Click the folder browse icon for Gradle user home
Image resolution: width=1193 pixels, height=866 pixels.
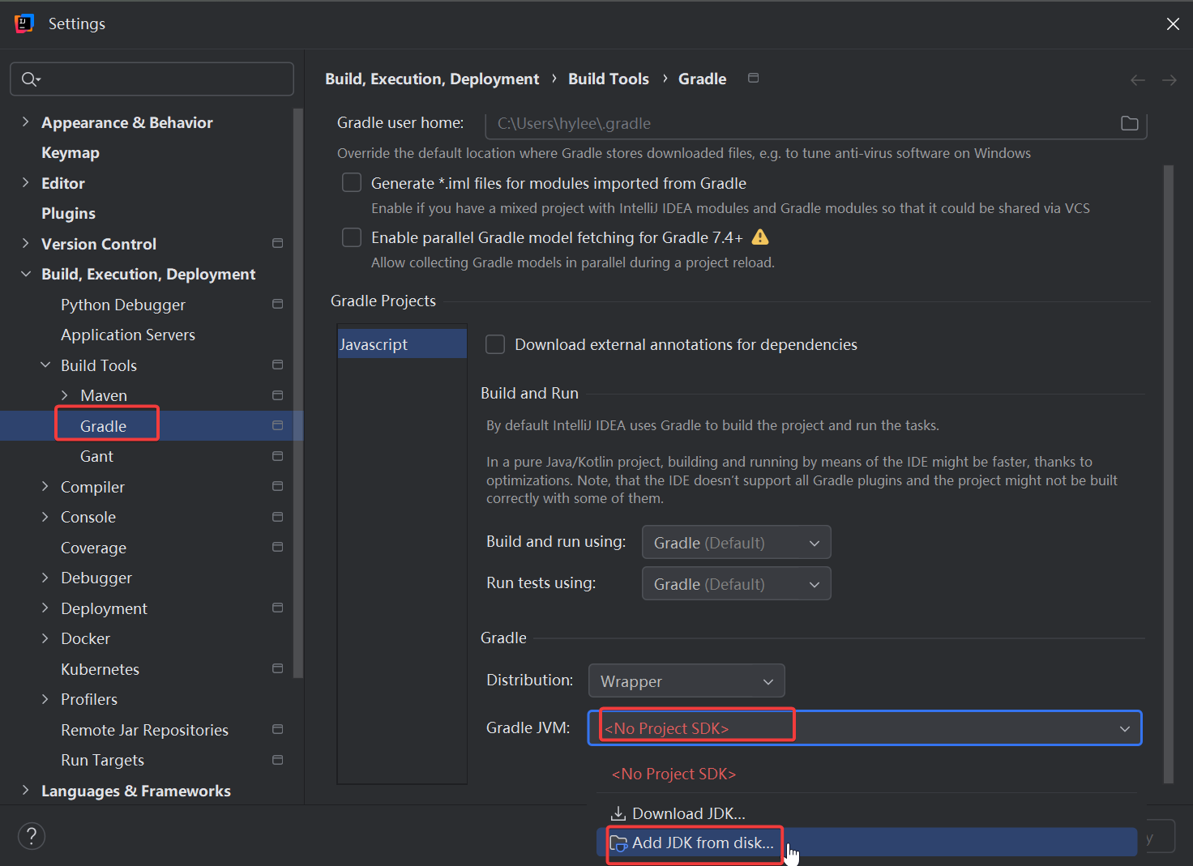pos(1129,123)
